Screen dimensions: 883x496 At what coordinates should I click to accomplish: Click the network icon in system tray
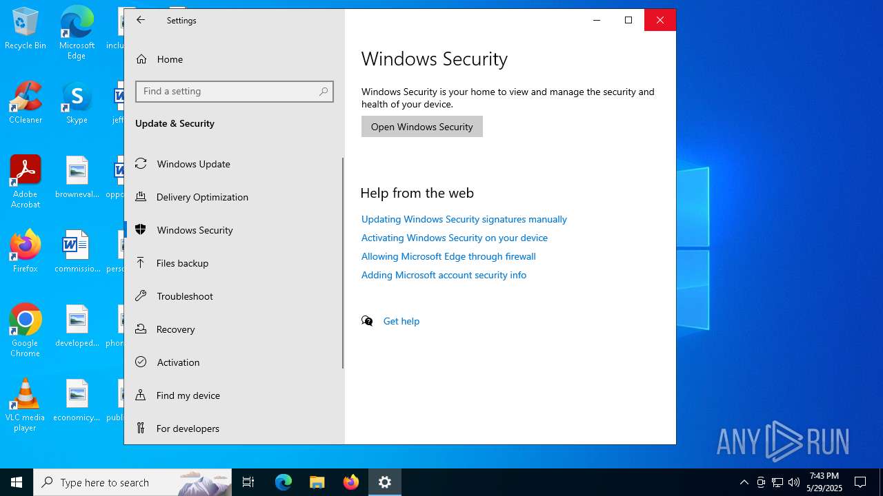coord(777,482)
